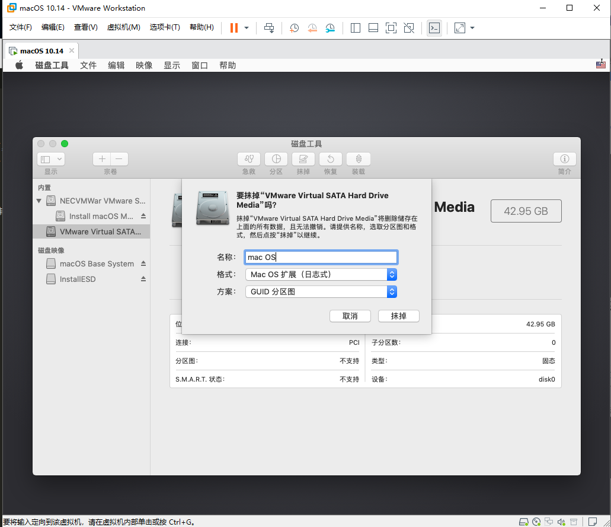The height and width of the screenshot is (527, 611).
Task: Eject the InstallESD disk image
Action: coord(142,279)
